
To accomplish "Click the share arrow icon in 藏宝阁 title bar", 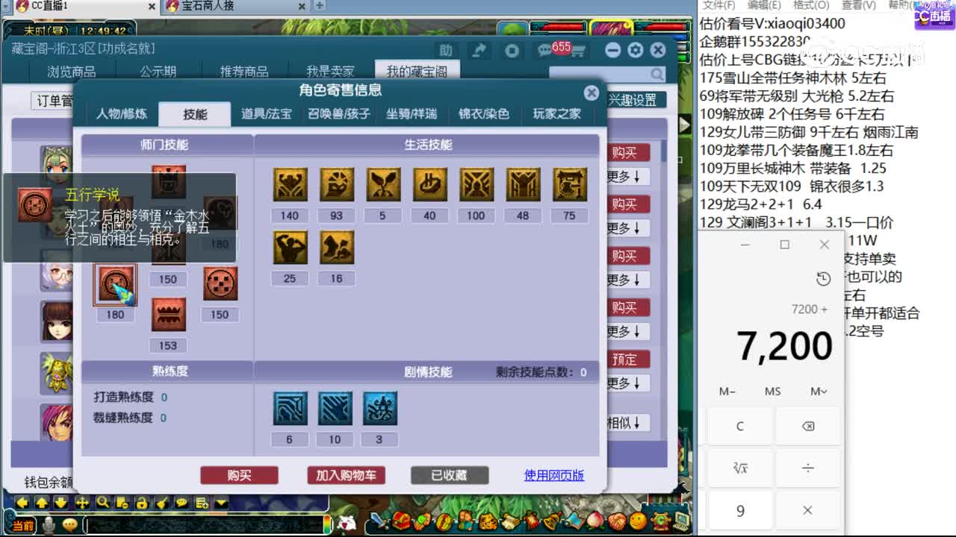I will pyautogui.click(x=479, y=50).
